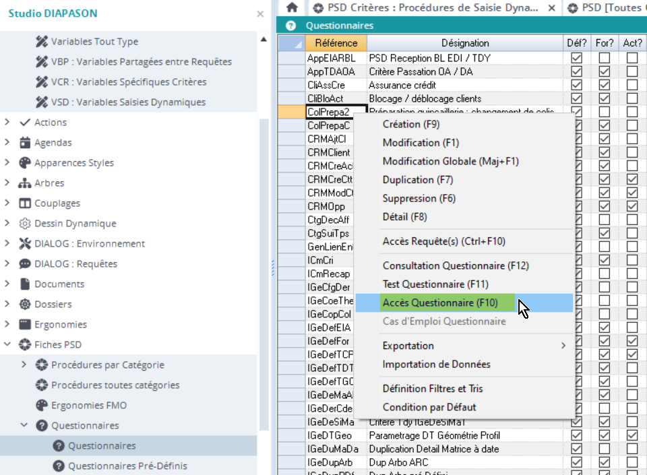Toggle Act? checkbox for IGeDTGeo row
This screenshot has width=647, height=475.
(x=632, y=436)
